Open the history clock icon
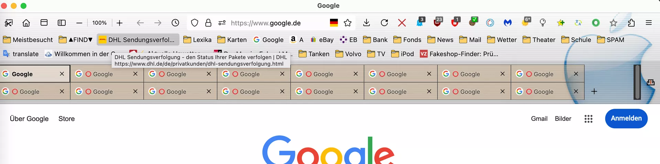Image resolution: width=660 pixels, height=164 pixels. point(175,23)
